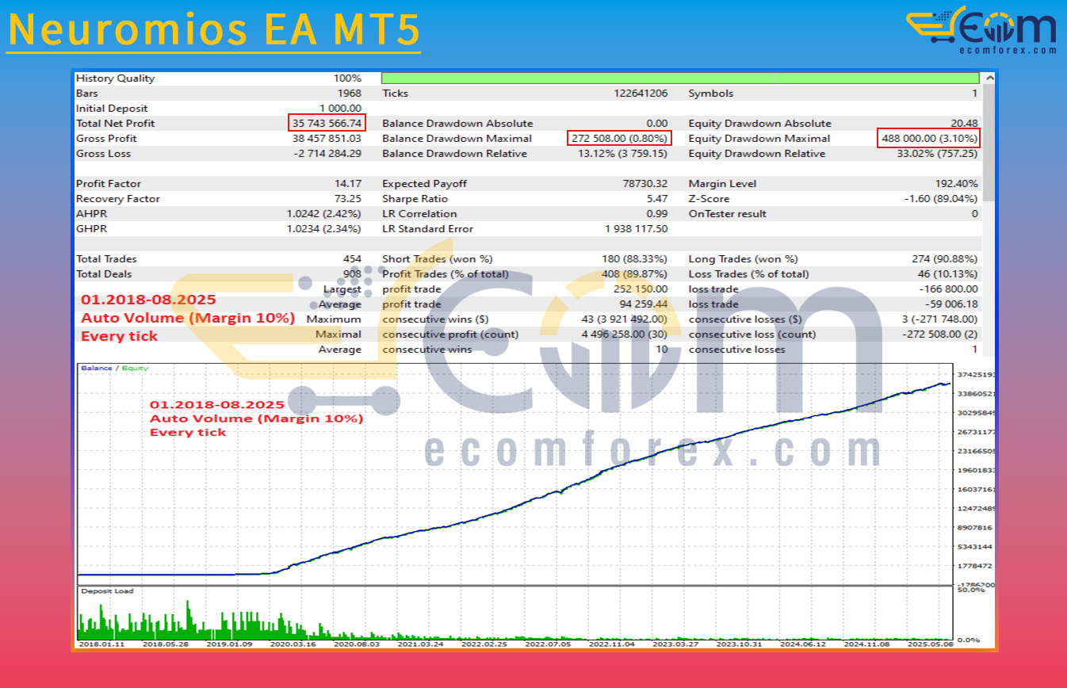Select Total Trades value 454
The image size is (1067, 688).
pos(352,259)
